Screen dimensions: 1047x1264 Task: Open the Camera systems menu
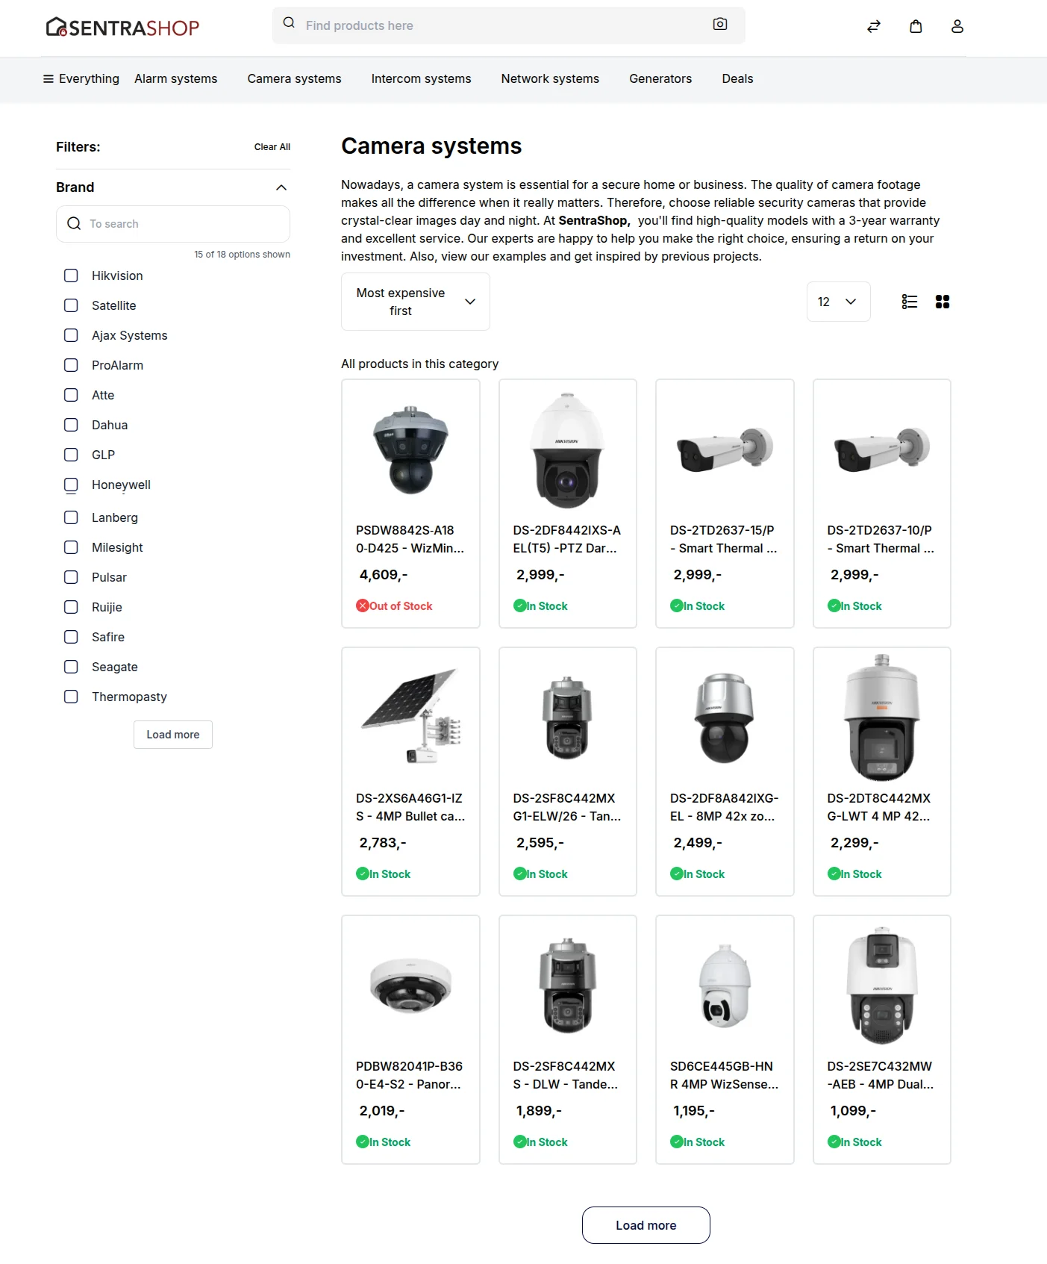pyautogui.click(x=294, y=78)
